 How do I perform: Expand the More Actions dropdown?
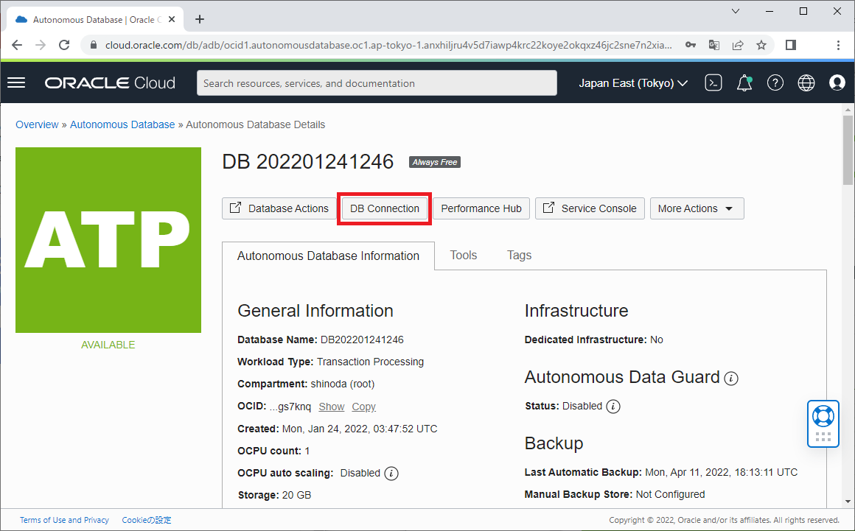[x=697, y=208]
